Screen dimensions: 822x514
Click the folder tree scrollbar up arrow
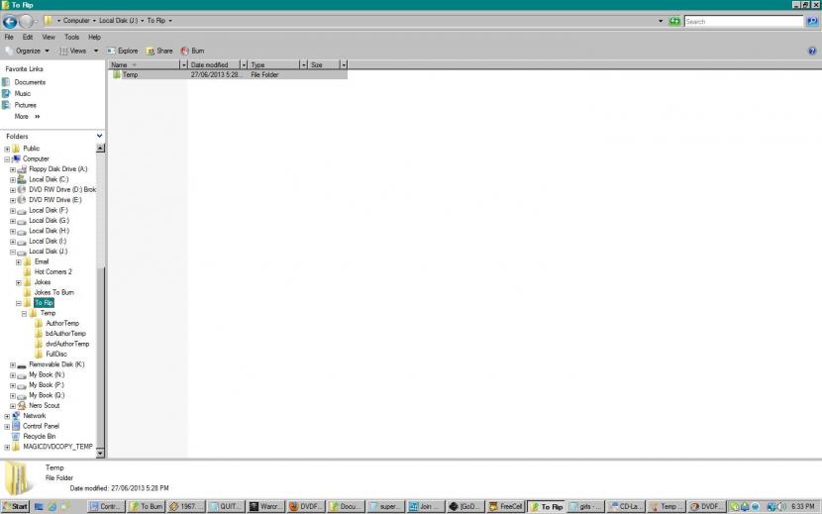[100, 149]
